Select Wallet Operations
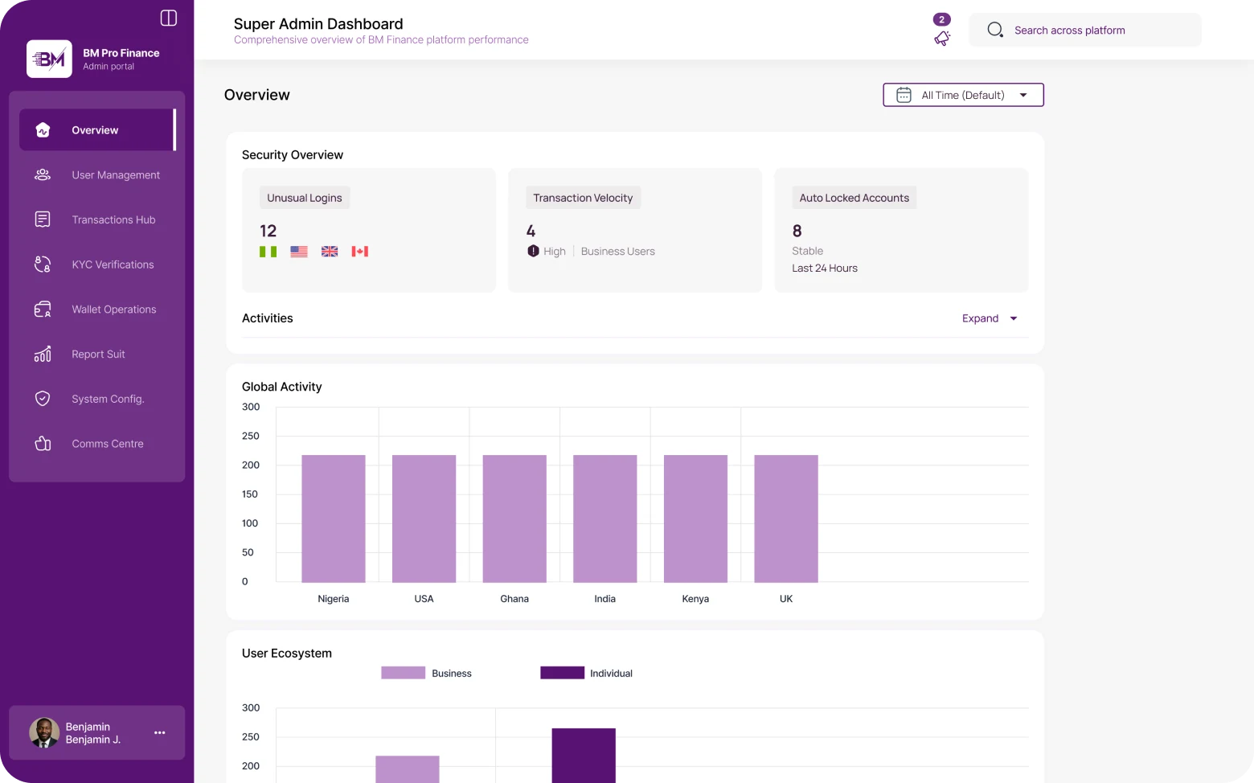1254x783 pixels. pos(97,310)
